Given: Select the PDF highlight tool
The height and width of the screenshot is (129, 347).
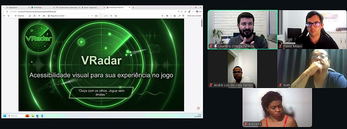Looking at the screenshot, I should (x=8, y=16).
